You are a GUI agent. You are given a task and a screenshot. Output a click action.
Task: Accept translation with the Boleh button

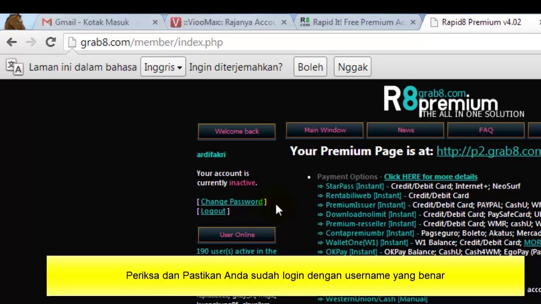click(310, 67)
